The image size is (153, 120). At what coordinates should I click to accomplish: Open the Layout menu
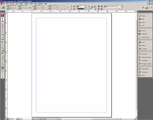12,4
